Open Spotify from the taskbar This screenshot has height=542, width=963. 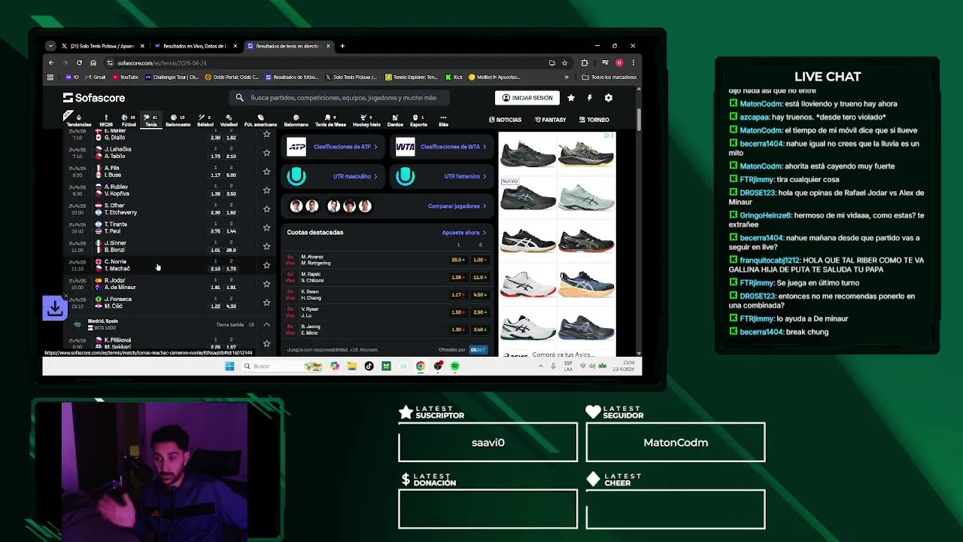click(455, 367)
